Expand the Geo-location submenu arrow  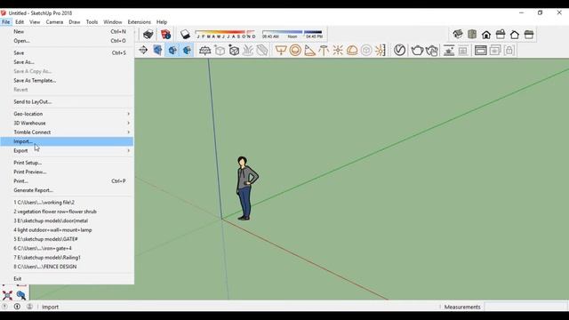pyautogui.click(x=128, y=114)
